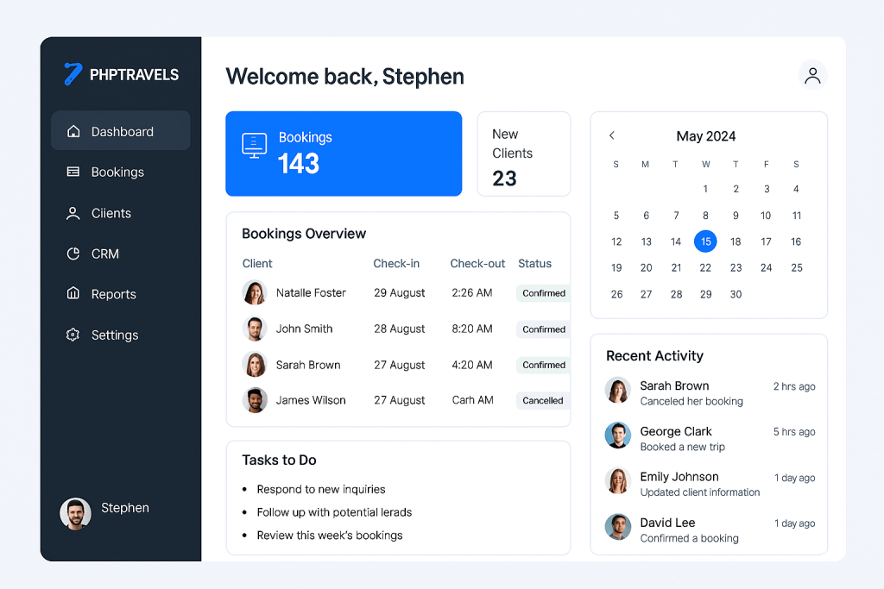Open the Clients menu item
884x589 pixels.
coord(121,213)
